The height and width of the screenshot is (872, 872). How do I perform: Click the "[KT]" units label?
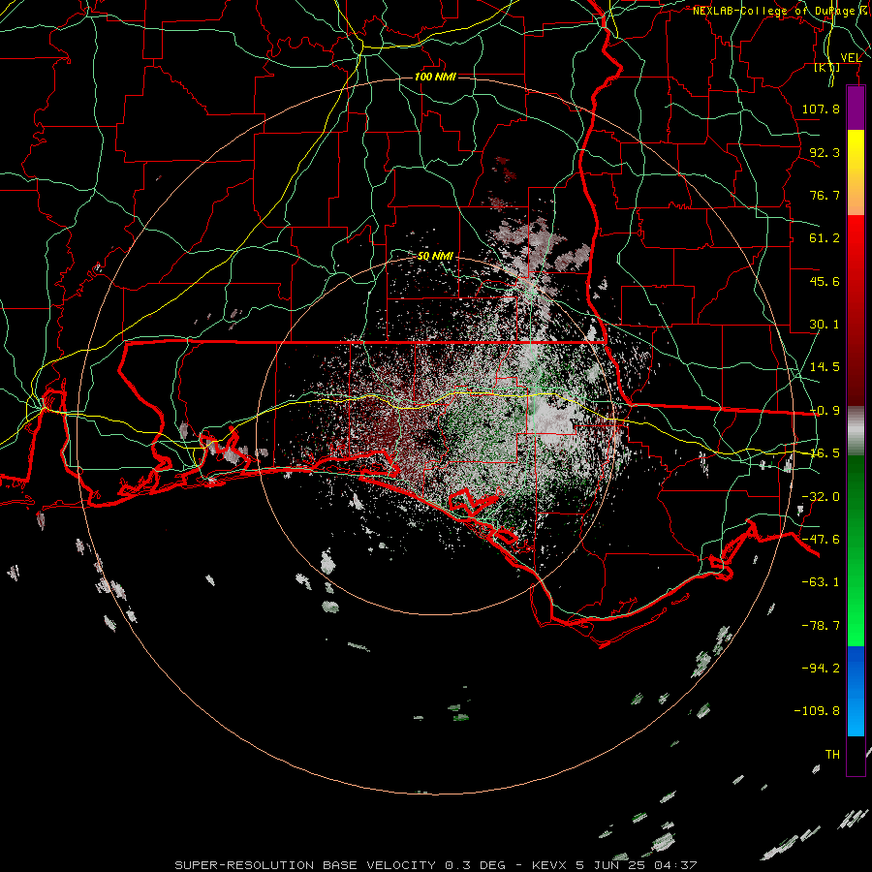pyautogui.click(x=827, y=67)
